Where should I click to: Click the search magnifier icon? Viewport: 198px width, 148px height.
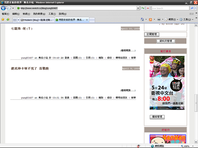pyautogui.click(x=192, y=8)
